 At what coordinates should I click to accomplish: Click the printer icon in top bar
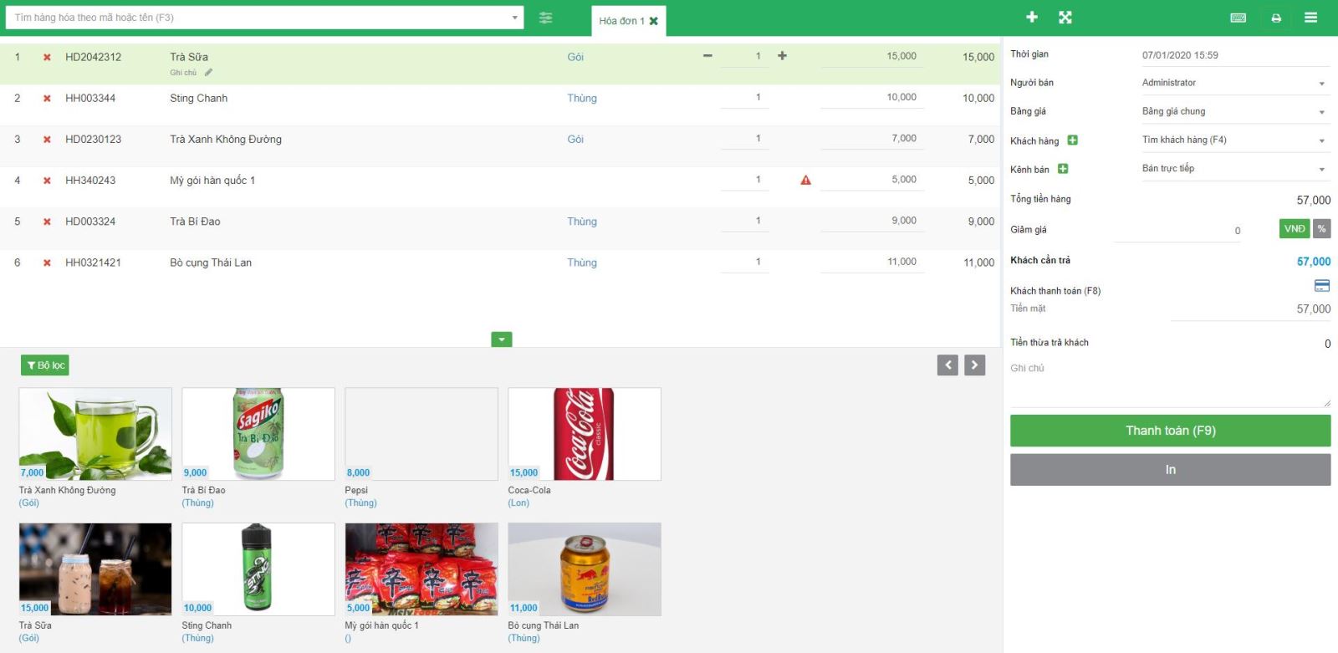tap(1276, 18)
